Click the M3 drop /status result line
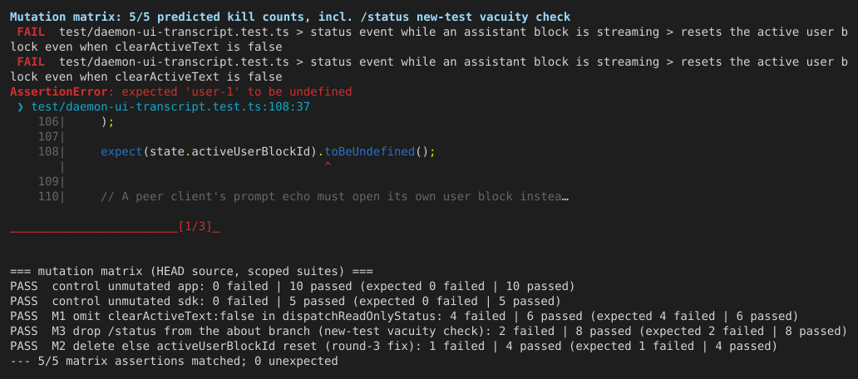Viewport: 858px width, 379px height. (428, 331)
